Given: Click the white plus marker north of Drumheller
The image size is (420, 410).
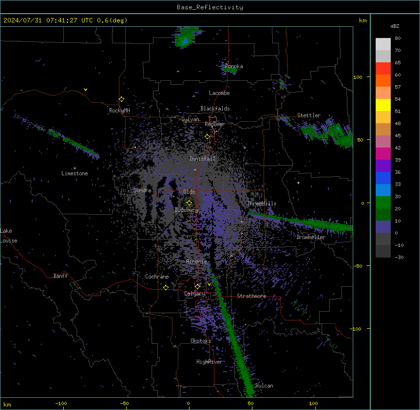Looking at the screenshot, I should pos(298,183).
